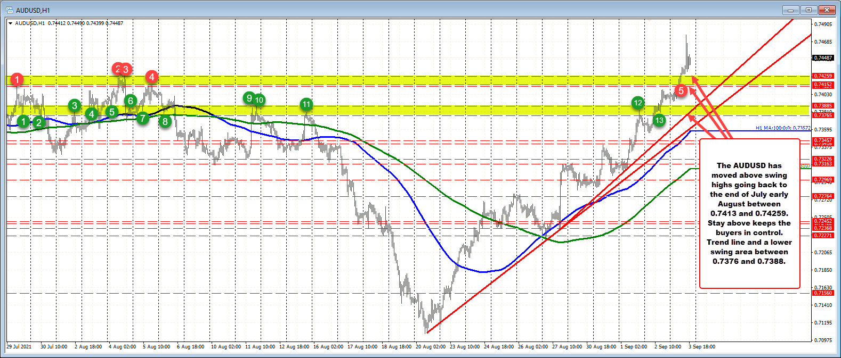841x358 pixels.
Task: Select the green circle marker numbered 11
Action: 306,104
